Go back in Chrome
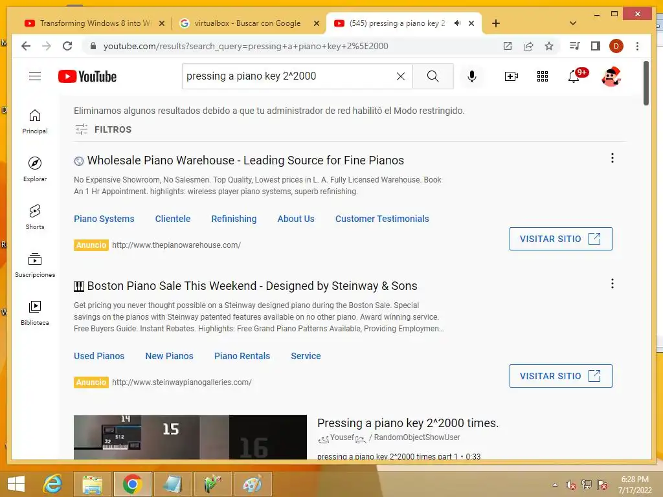Image resolution: width=663 pixels, height=497 pixels. click(x=26, y=46)
